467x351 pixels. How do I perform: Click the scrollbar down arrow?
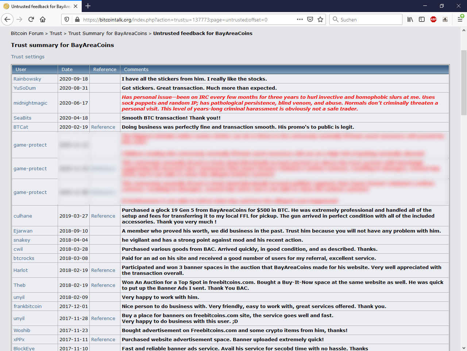(464, 348)
